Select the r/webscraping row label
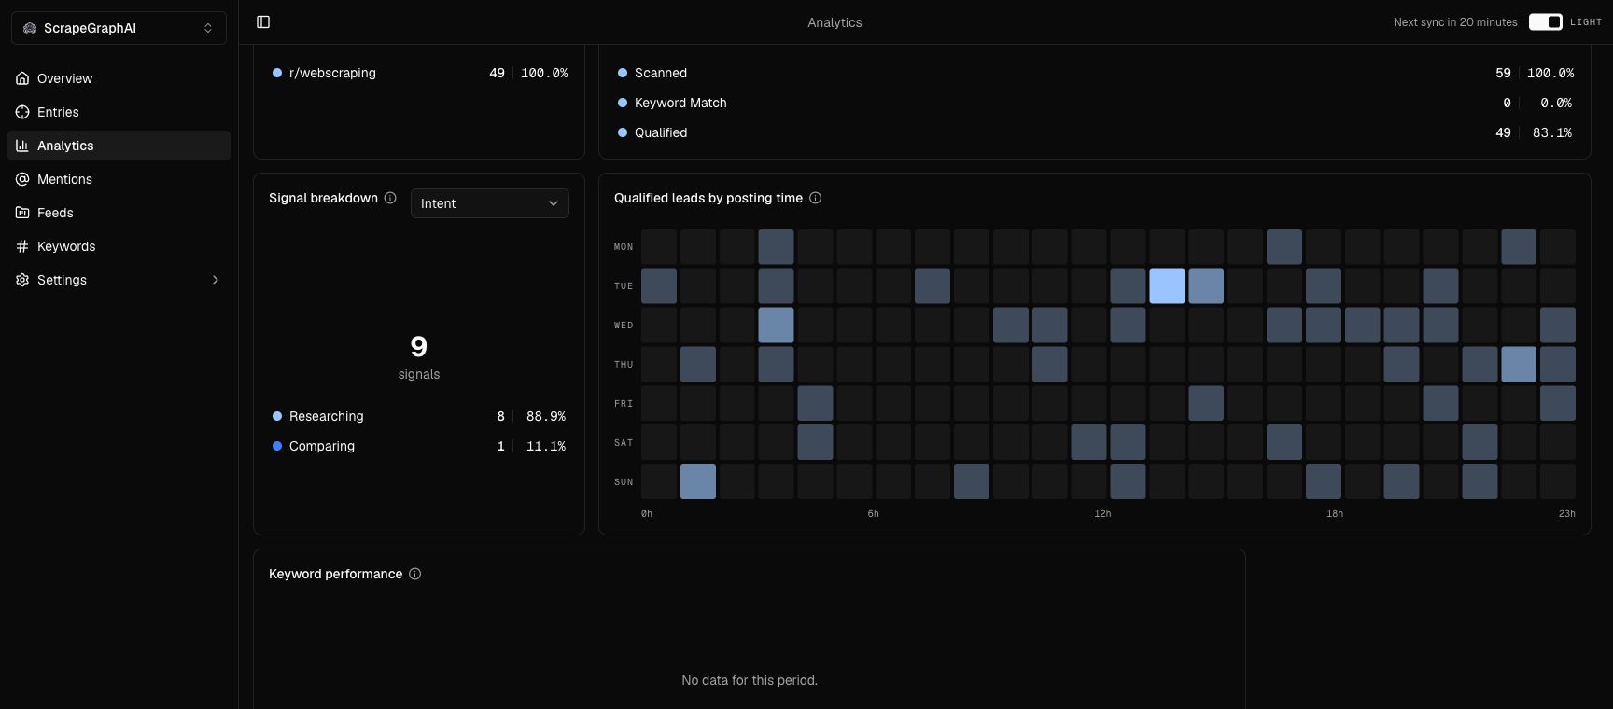 pos(332,73)
